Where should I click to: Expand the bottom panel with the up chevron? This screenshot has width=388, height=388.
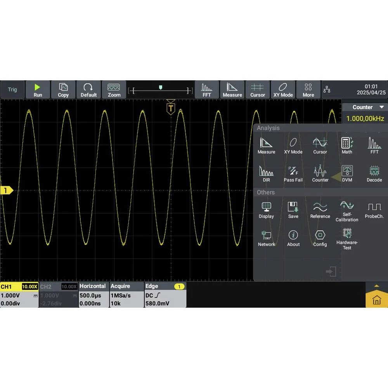click(376, 286)
